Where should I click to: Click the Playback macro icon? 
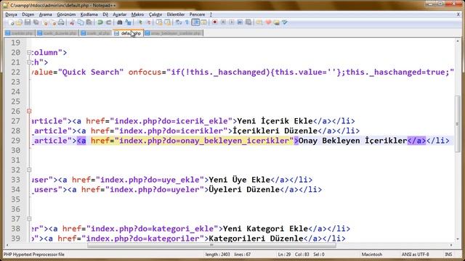click(231, 22)
